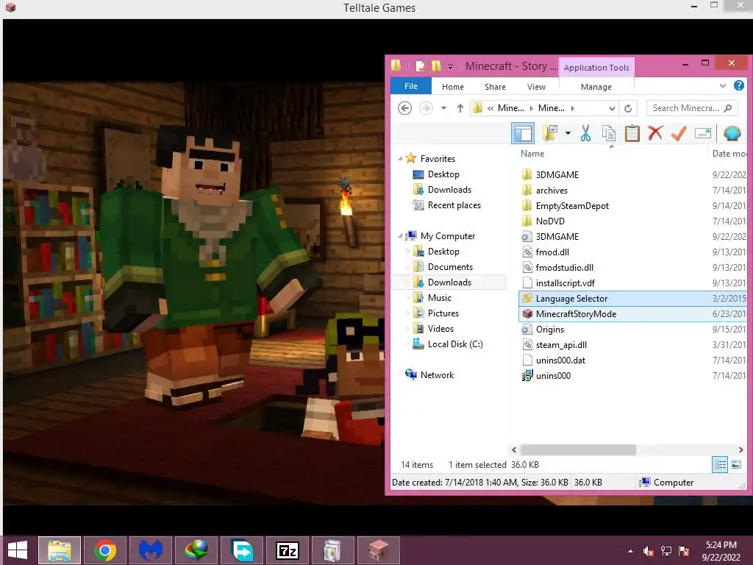Open the Share ribbon tab

495,87
